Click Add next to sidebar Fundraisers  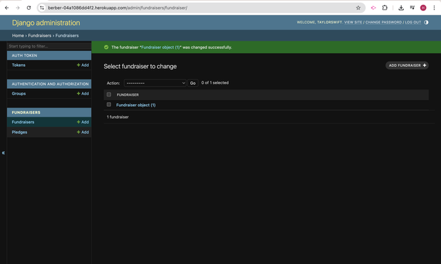(x=83, y=122)
